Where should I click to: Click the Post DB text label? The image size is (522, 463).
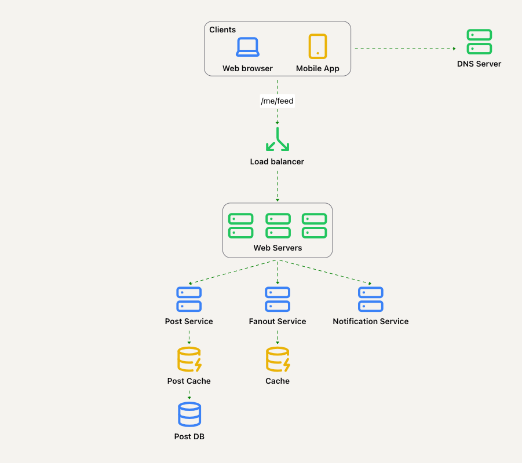[189, 436]
